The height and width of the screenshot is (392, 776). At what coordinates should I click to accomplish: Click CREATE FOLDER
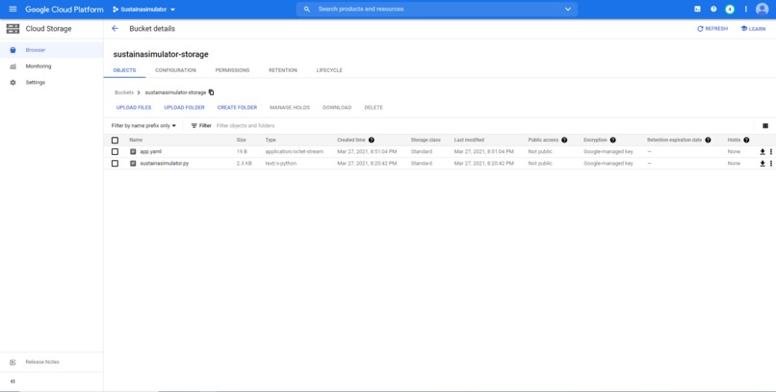[237, 108]
